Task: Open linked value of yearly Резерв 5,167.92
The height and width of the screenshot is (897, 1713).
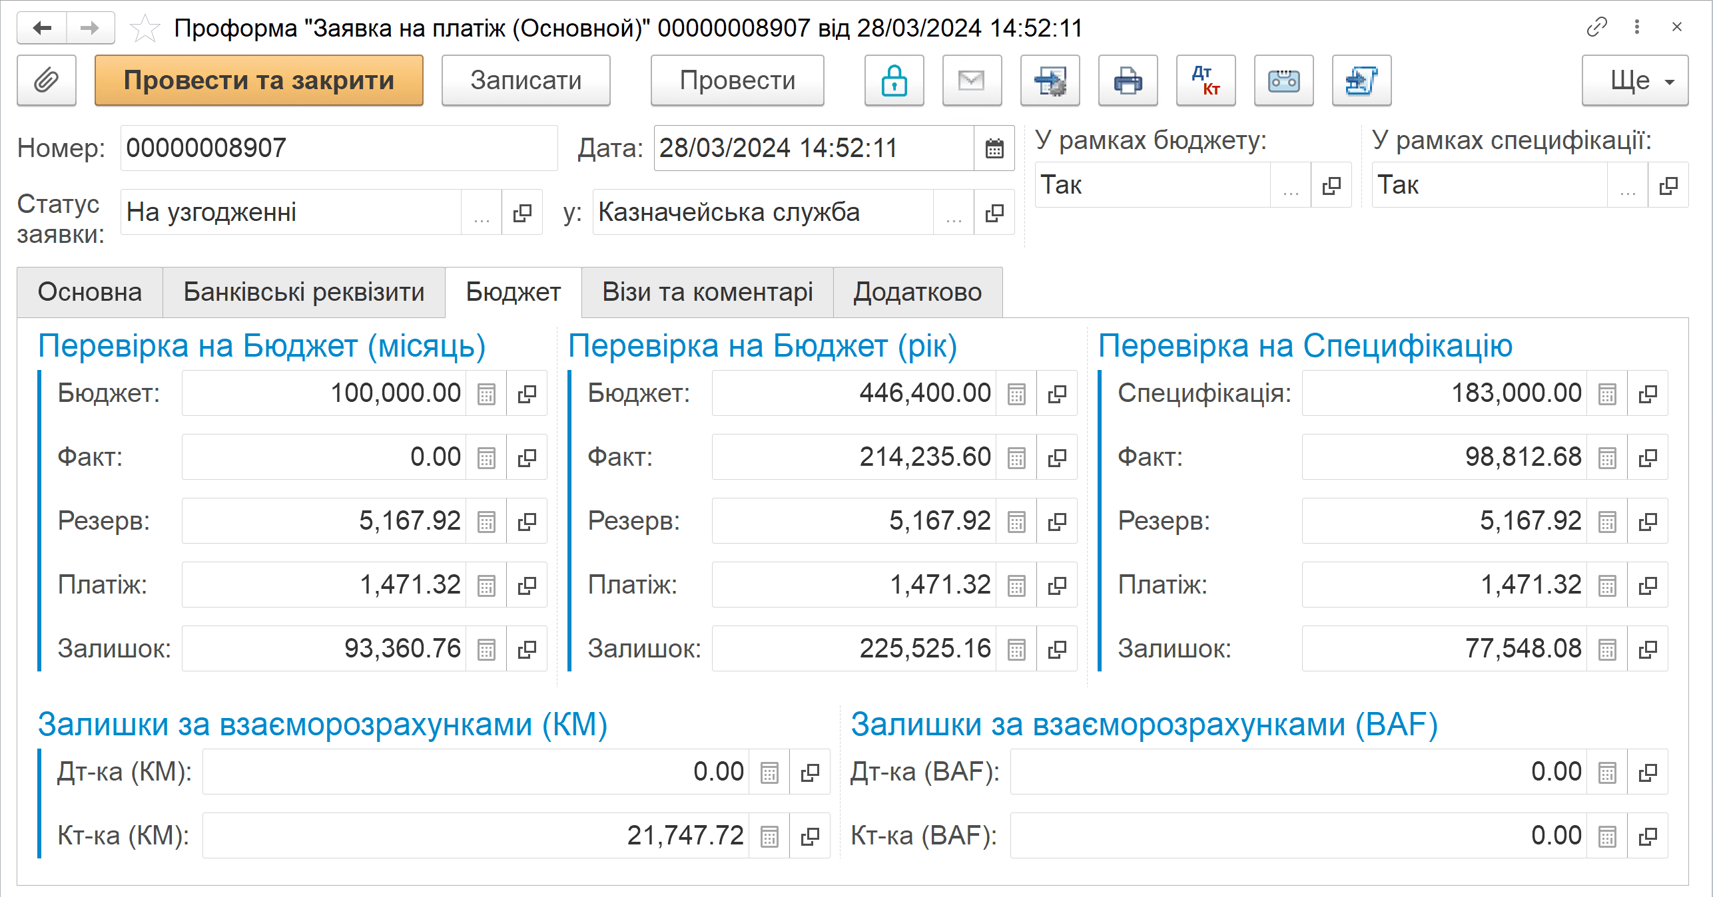Action: point(1057,521)
